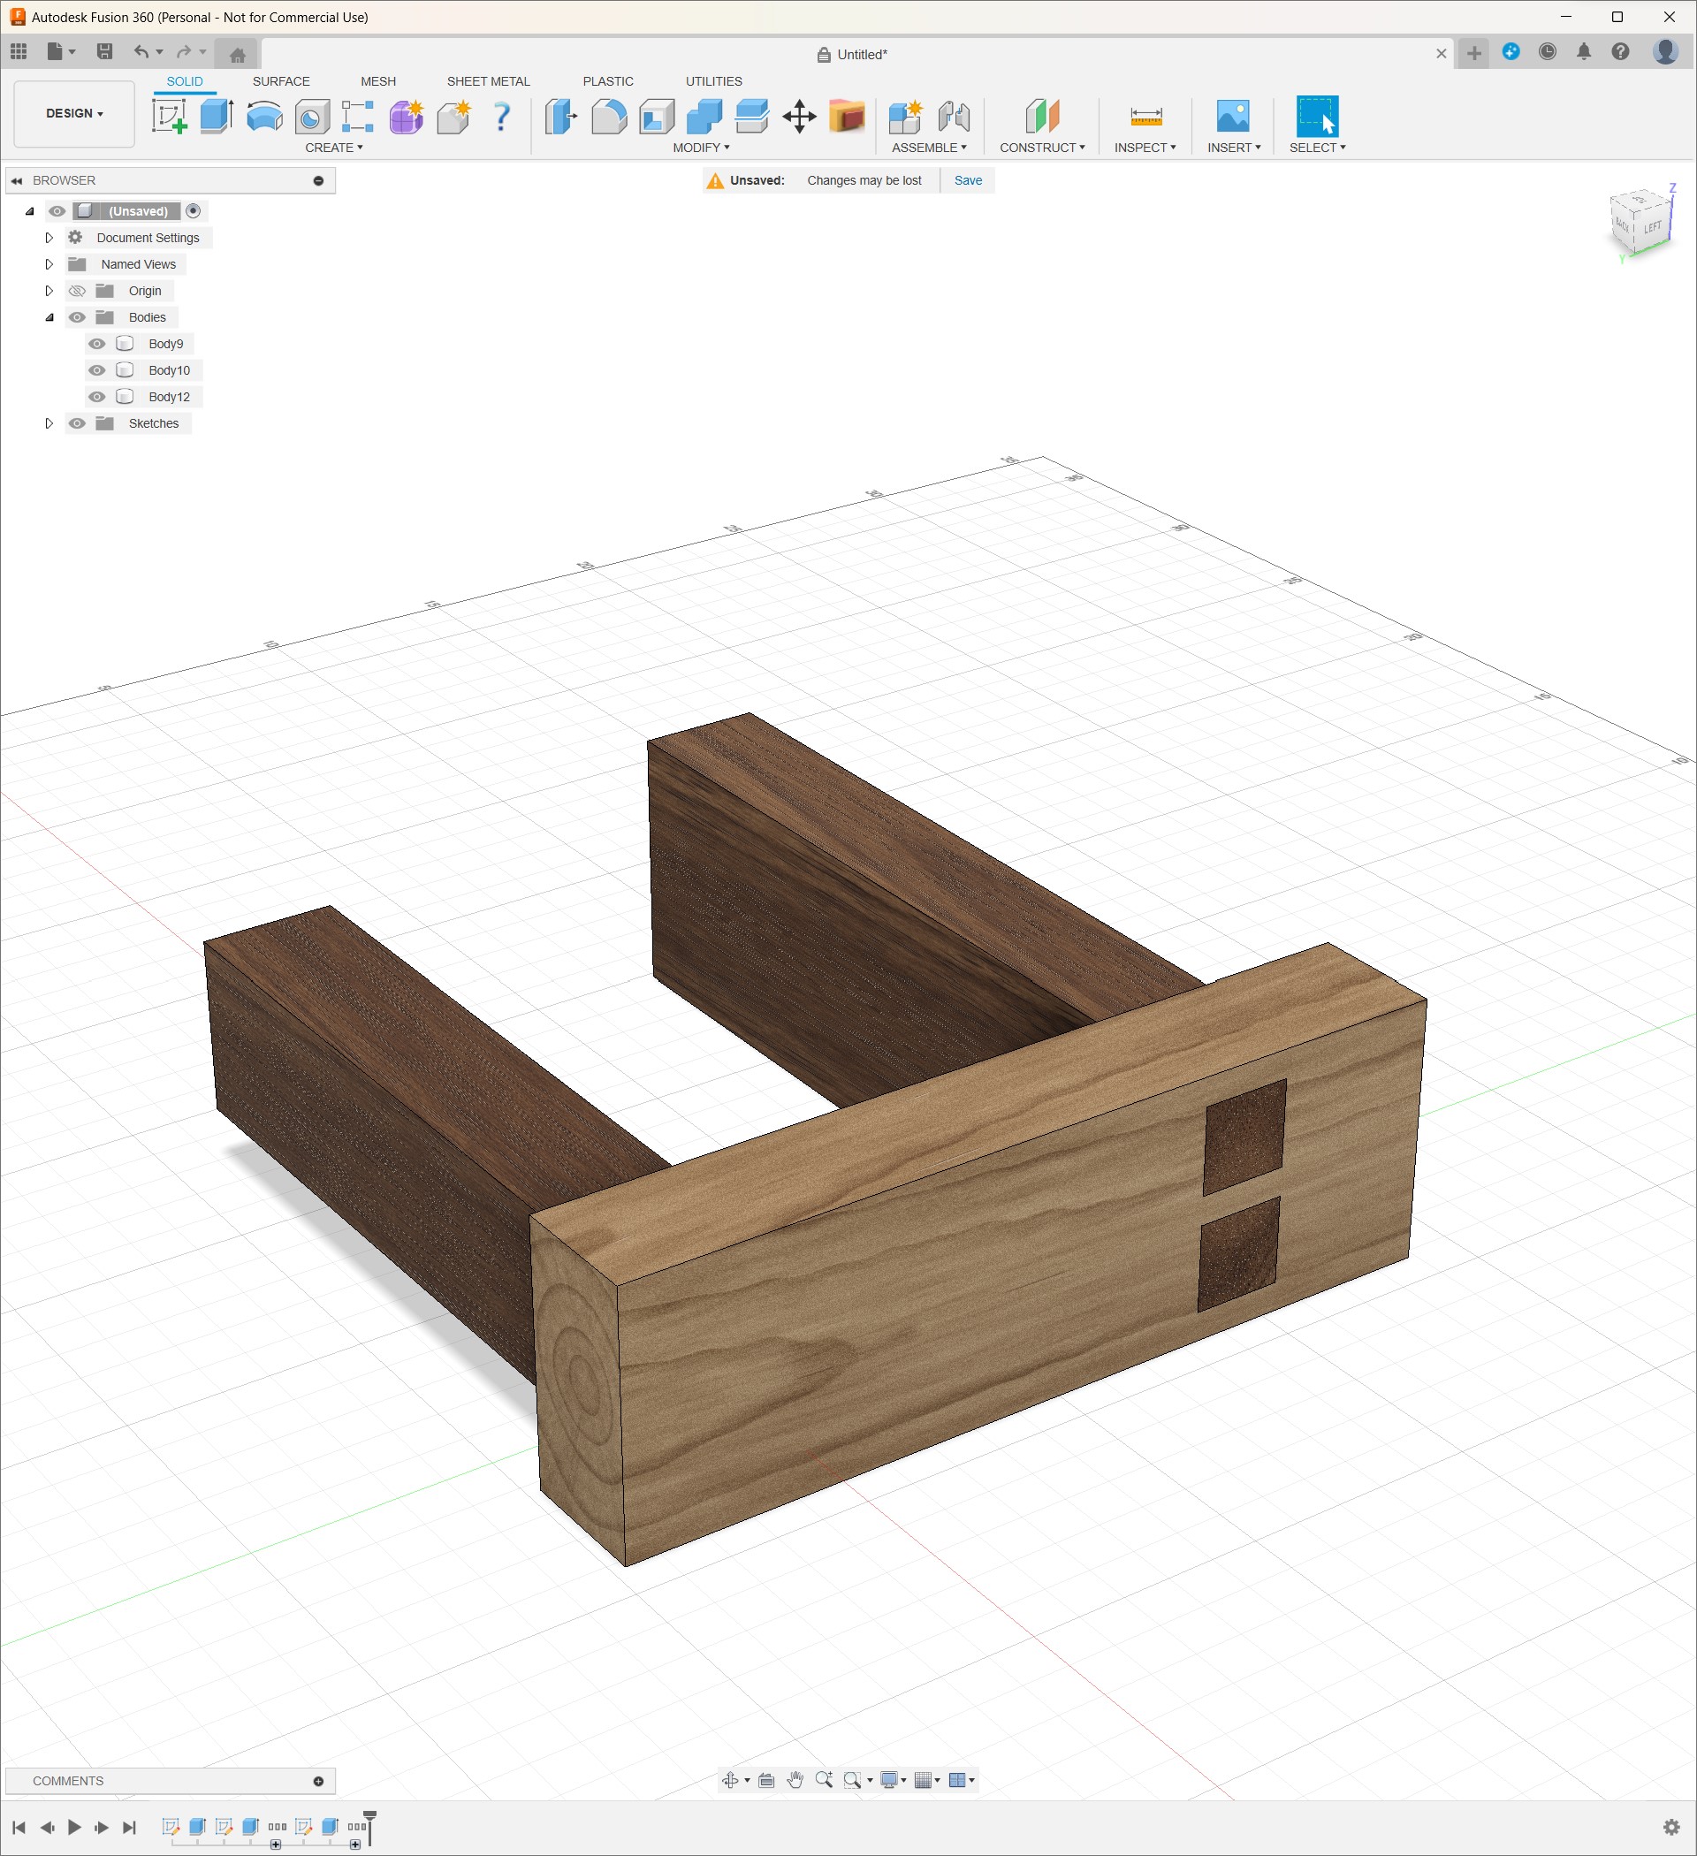Expand the Sketches folder
The image size is (1697, 1856).
coord(49,422)
